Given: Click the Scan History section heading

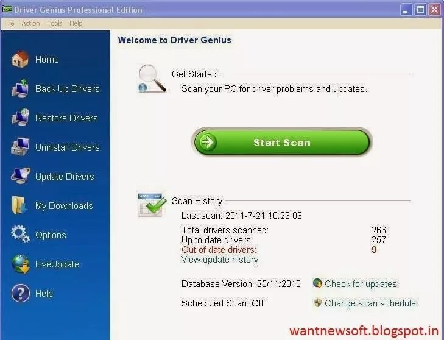Looking at the screenshot, I should (x=197, y=201).
